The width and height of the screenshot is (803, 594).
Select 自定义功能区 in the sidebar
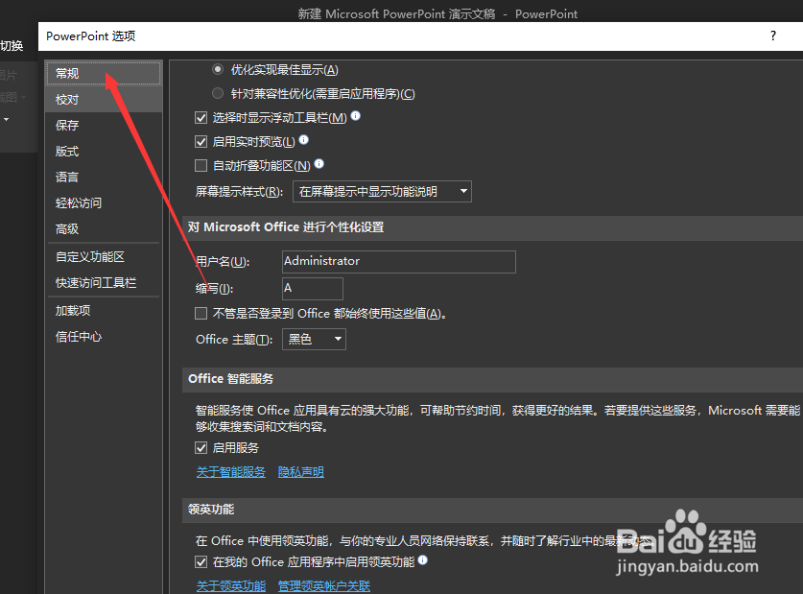[104, 256]
